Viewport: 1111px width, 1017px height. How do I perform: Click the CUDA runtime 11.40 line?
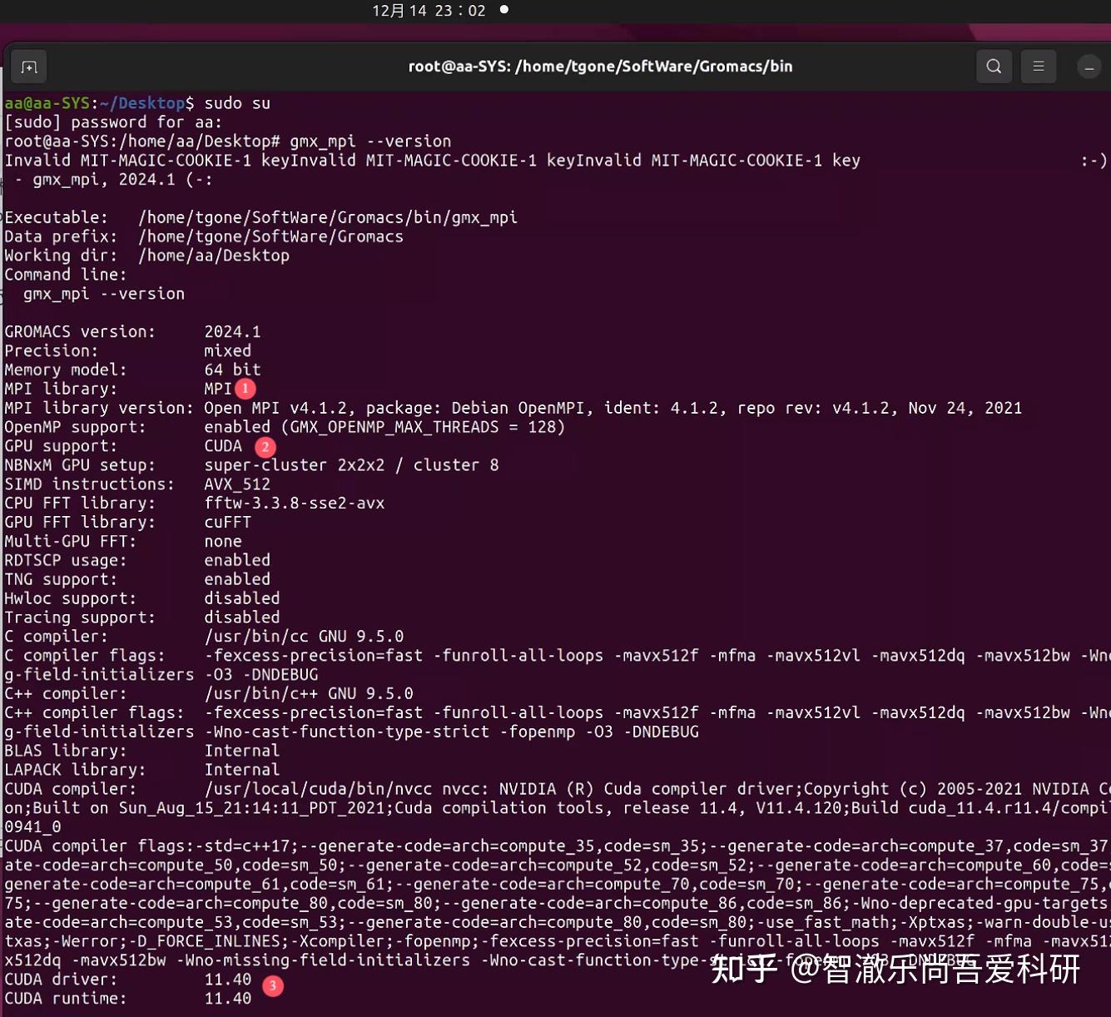(125, 998)
